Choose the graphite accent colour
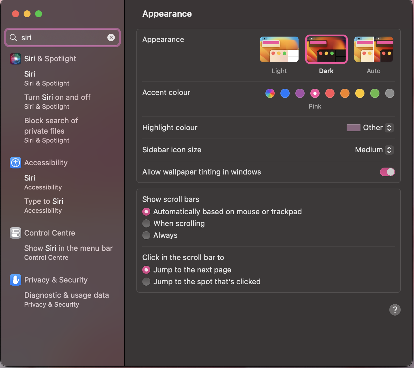Image resolution: width=414 pixels, height=368 pixels. [390, 93]
